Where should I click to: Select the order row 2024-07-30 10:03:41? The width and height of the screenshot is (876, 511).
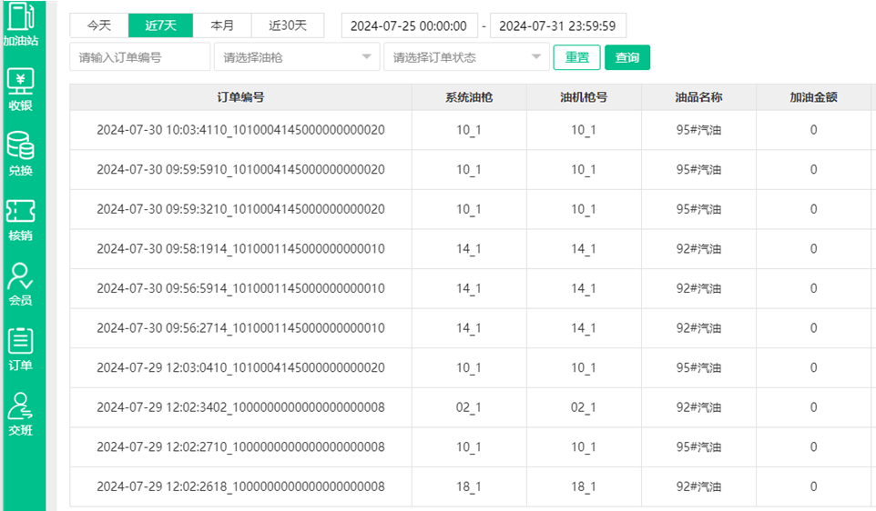pyautogui.click(x=240, y=130)
